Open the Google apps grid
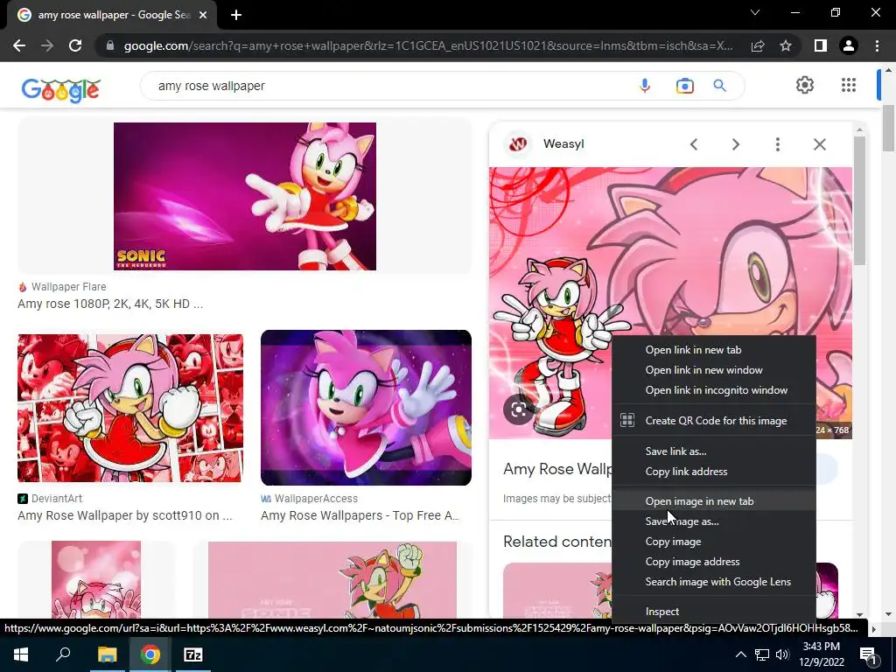 (849, 85)
